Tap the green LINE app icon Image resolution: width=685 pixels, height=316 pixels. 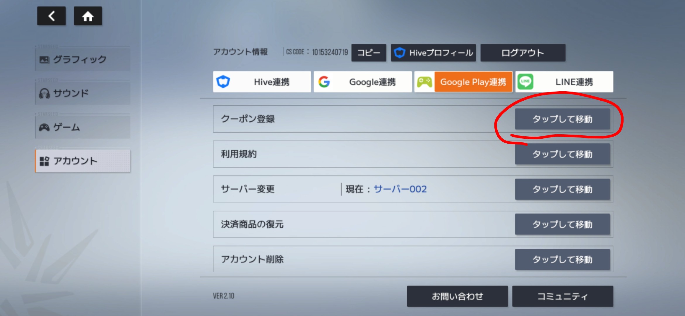tap(525, 82)
